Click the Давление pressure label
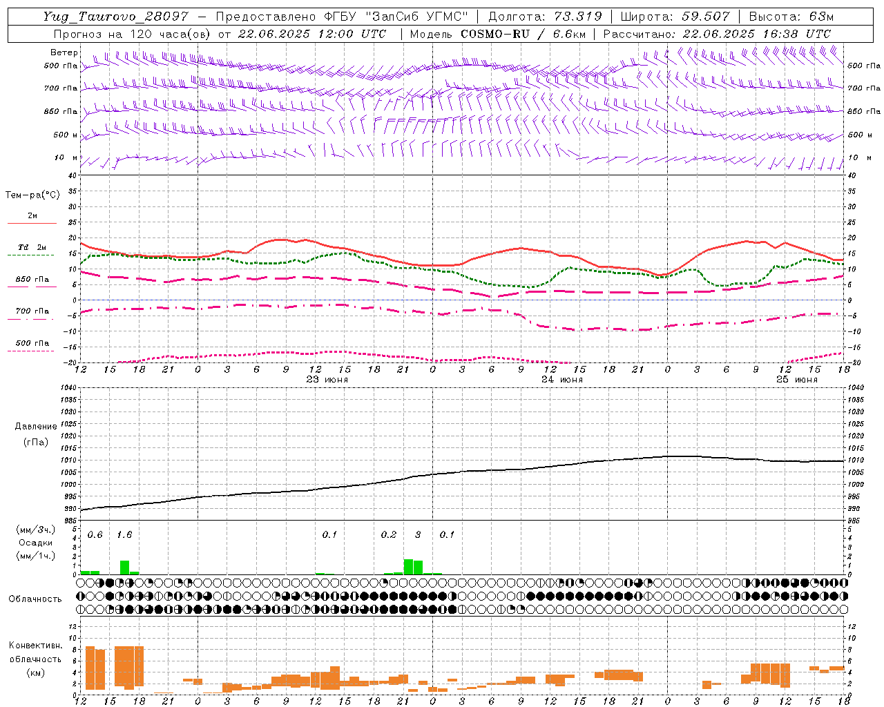The width and height of the screenshot is (884, 707). [x=36, y=427]
